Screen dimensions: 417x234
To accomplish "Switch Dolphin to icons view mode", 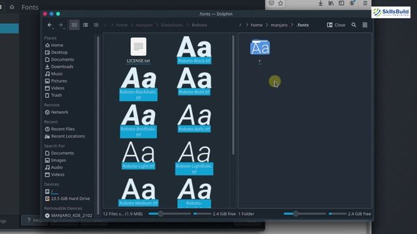I will (x=74, y=25).
